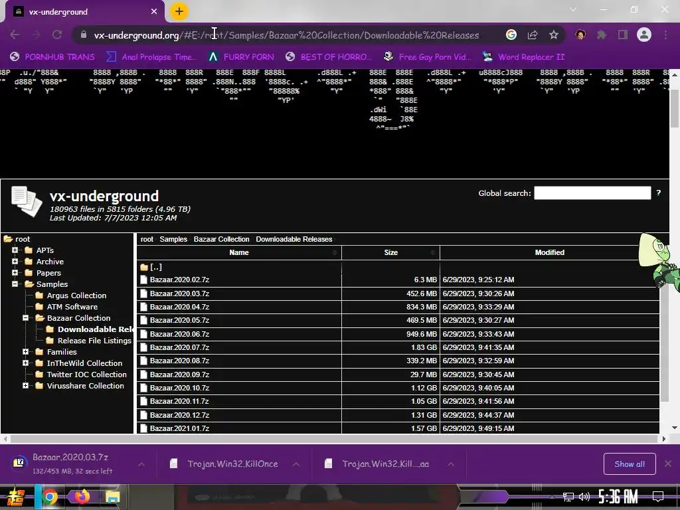
Task: Click the Global search input field
Action: point(592,193)
